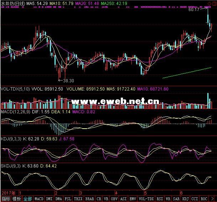Click the SKDJ D: 64.42 value
Screen dimensions: 217x202
tap(48, 166)
